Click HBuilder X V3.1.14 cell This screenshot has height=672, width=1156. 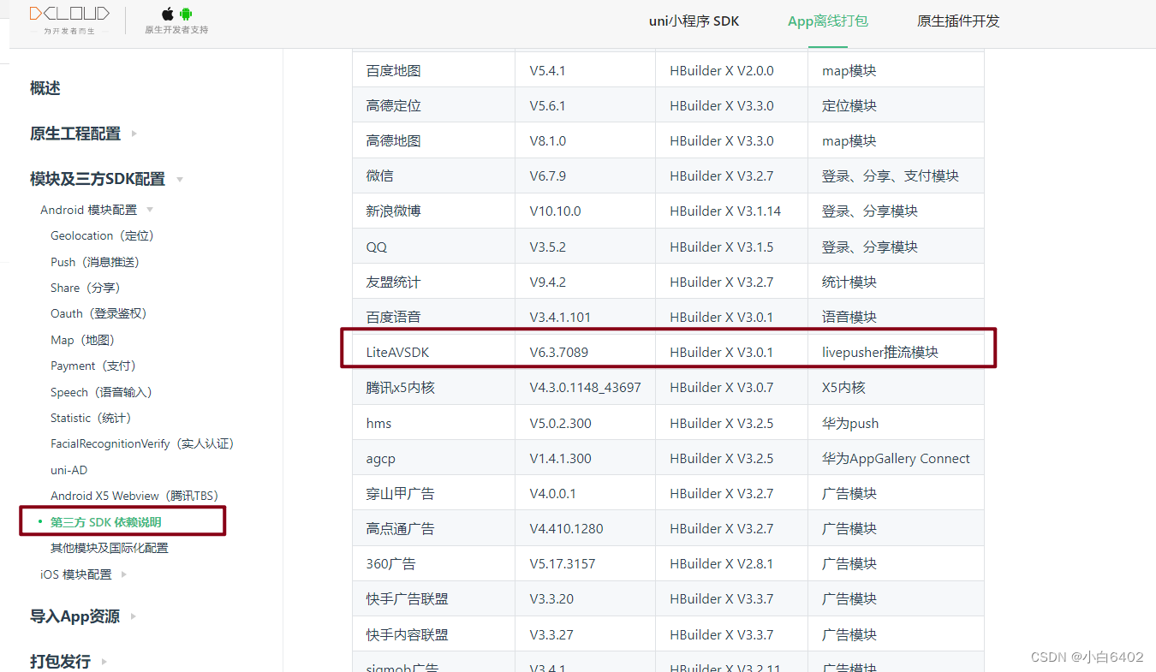731,211
